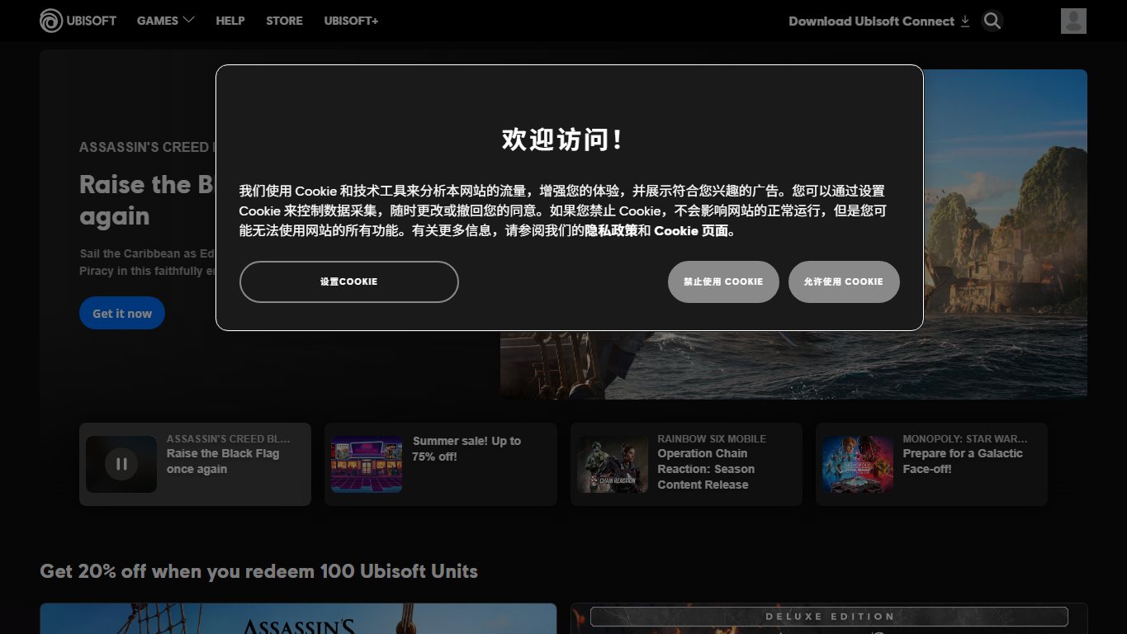Screen dimensions: 1127x634
Task: Click the 允许使用 COOKIE button
Action: click(844, 282)
